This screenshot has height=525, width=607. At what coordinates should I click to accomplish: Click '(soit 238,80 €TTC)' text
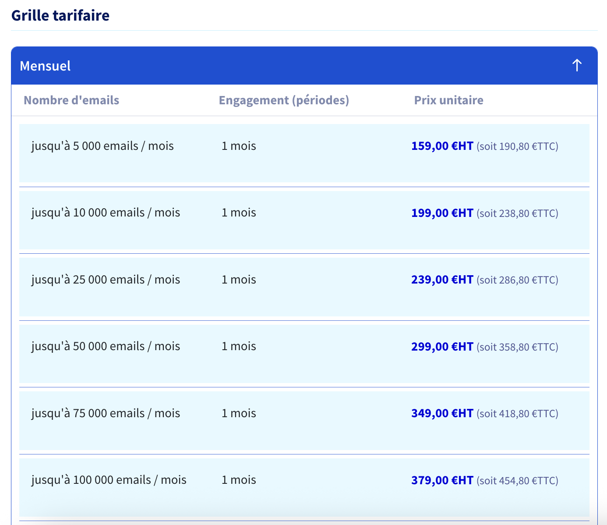[x=518, y=213]
